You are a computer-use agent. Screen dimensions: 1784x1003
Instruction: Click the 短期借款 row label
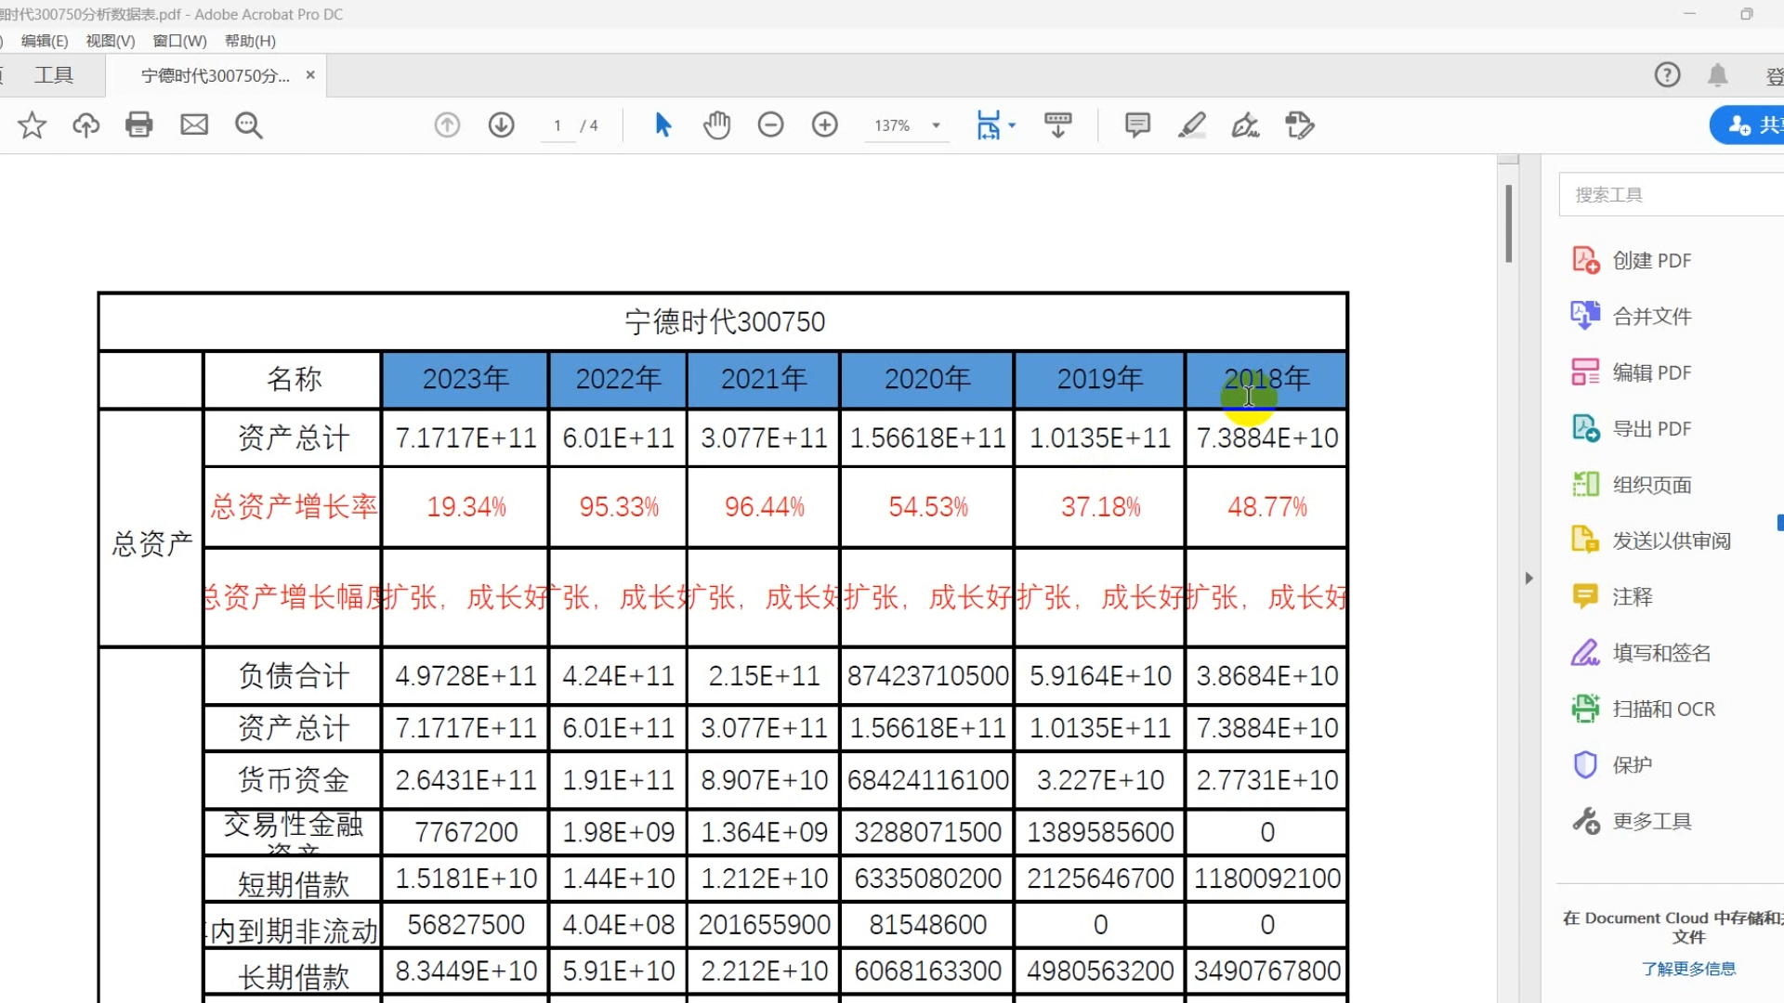[294, 882]
